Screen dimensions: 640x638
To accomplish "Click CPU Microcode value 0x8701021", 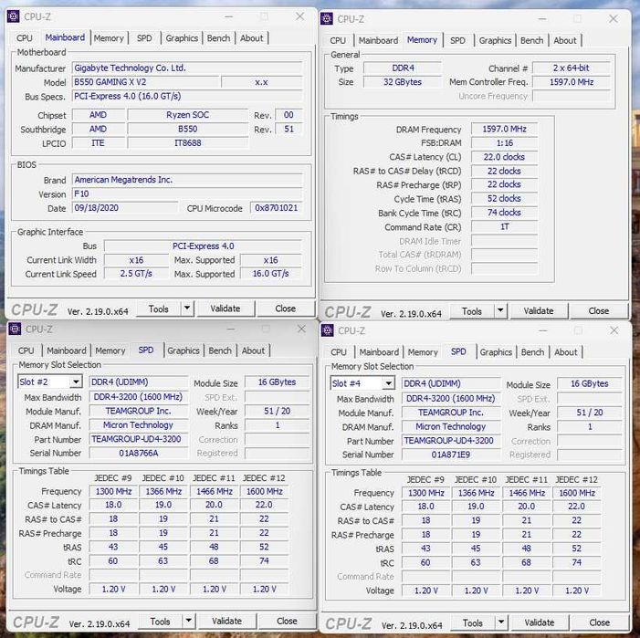I will pos(277,207).
